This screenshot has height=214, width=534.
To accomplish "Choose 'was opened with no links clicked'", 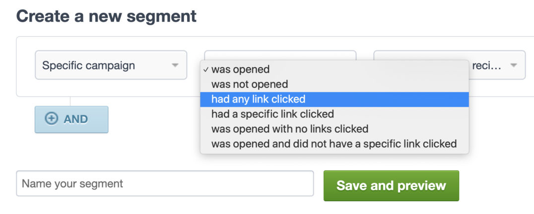I will tap(290, 129).
